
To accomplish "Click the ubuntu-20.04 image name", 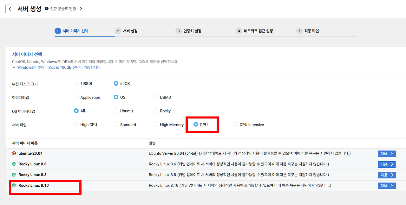I will [x=30, y=153].
